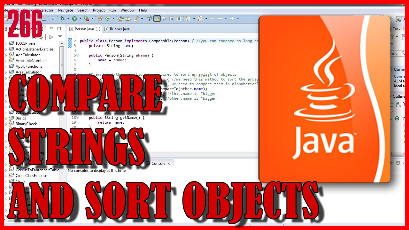409x230 pixels.
Task: Toggle Block Selection Mode button
Action: [x=172, y=19]
